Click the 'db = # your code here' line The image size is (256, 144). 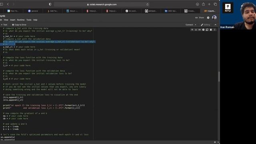pyautogui.click(x=16, y=118)
